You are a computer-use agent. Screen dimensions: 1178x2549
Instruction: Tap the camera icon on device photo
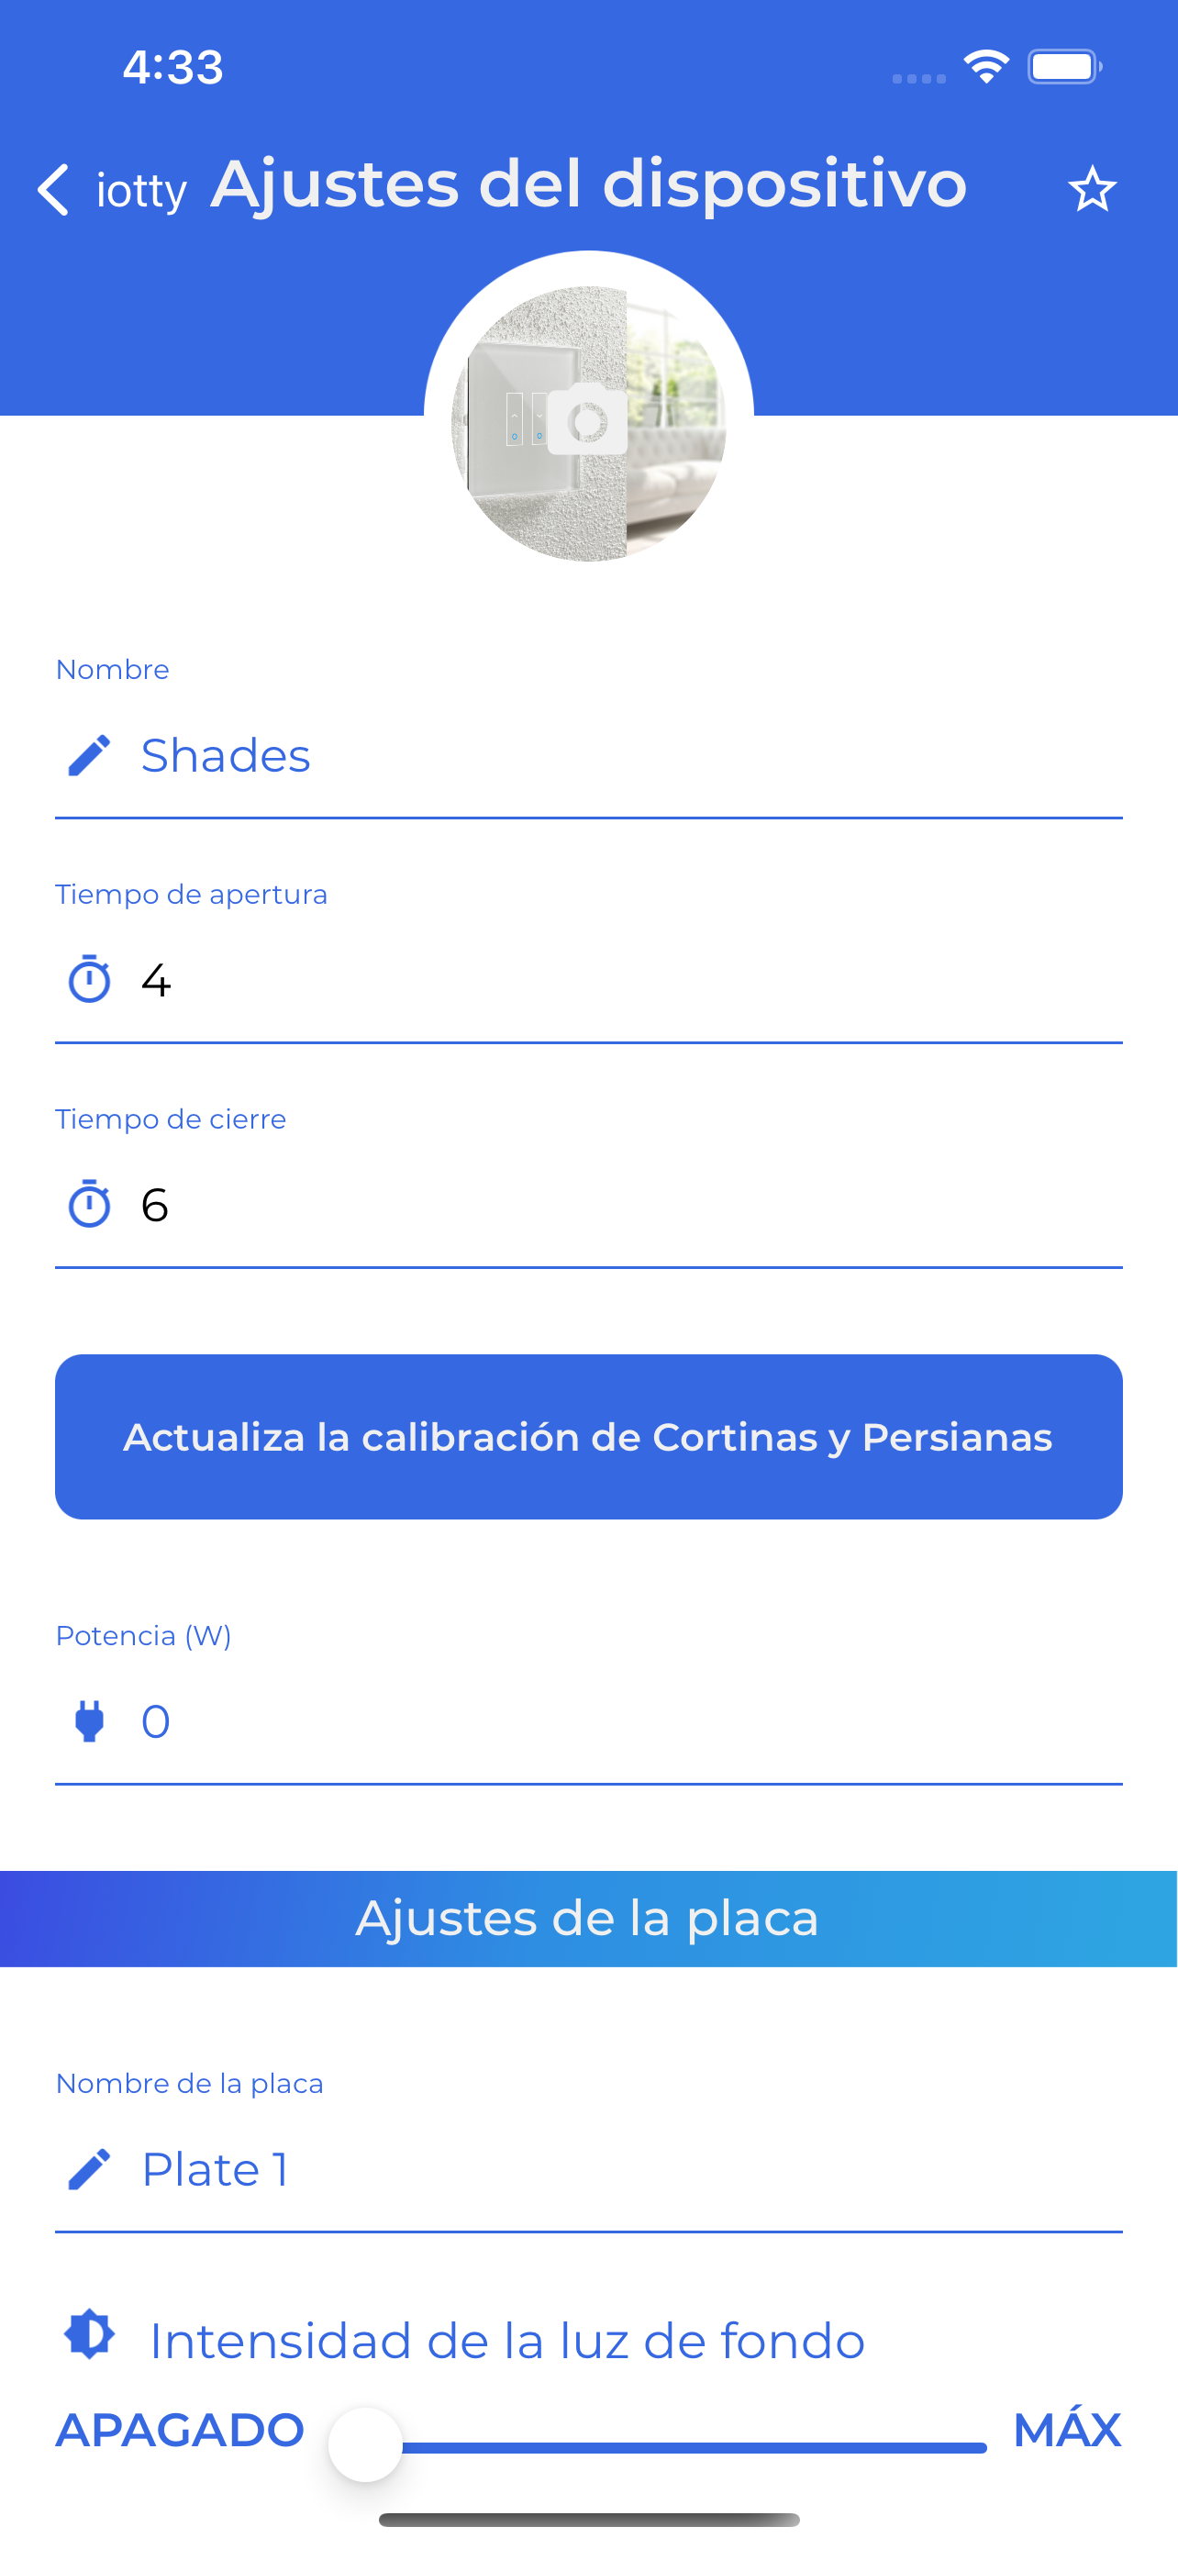tap(587, 418)
